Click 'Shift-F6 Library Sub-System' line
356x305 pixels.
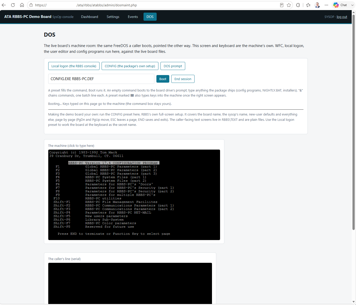point(88,220)
